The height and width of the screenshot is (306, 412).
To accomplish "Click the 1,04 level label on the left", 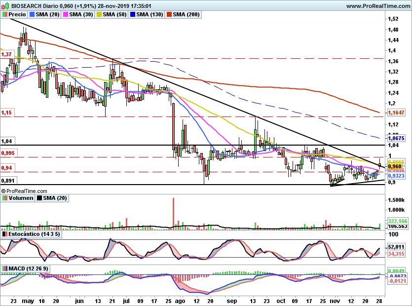I will (x=7, y=141).
